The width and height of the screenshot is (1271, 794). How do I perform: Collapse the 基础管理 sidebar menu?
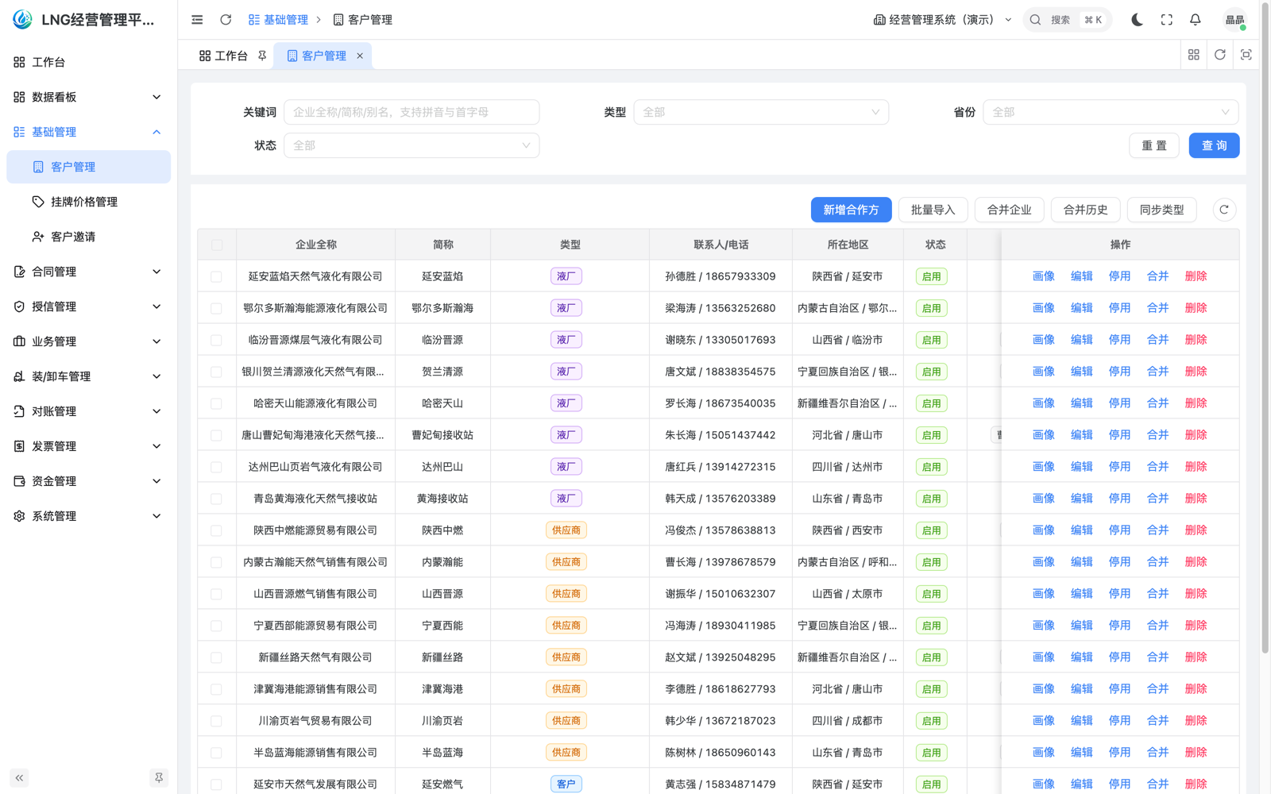coord(88,132)
